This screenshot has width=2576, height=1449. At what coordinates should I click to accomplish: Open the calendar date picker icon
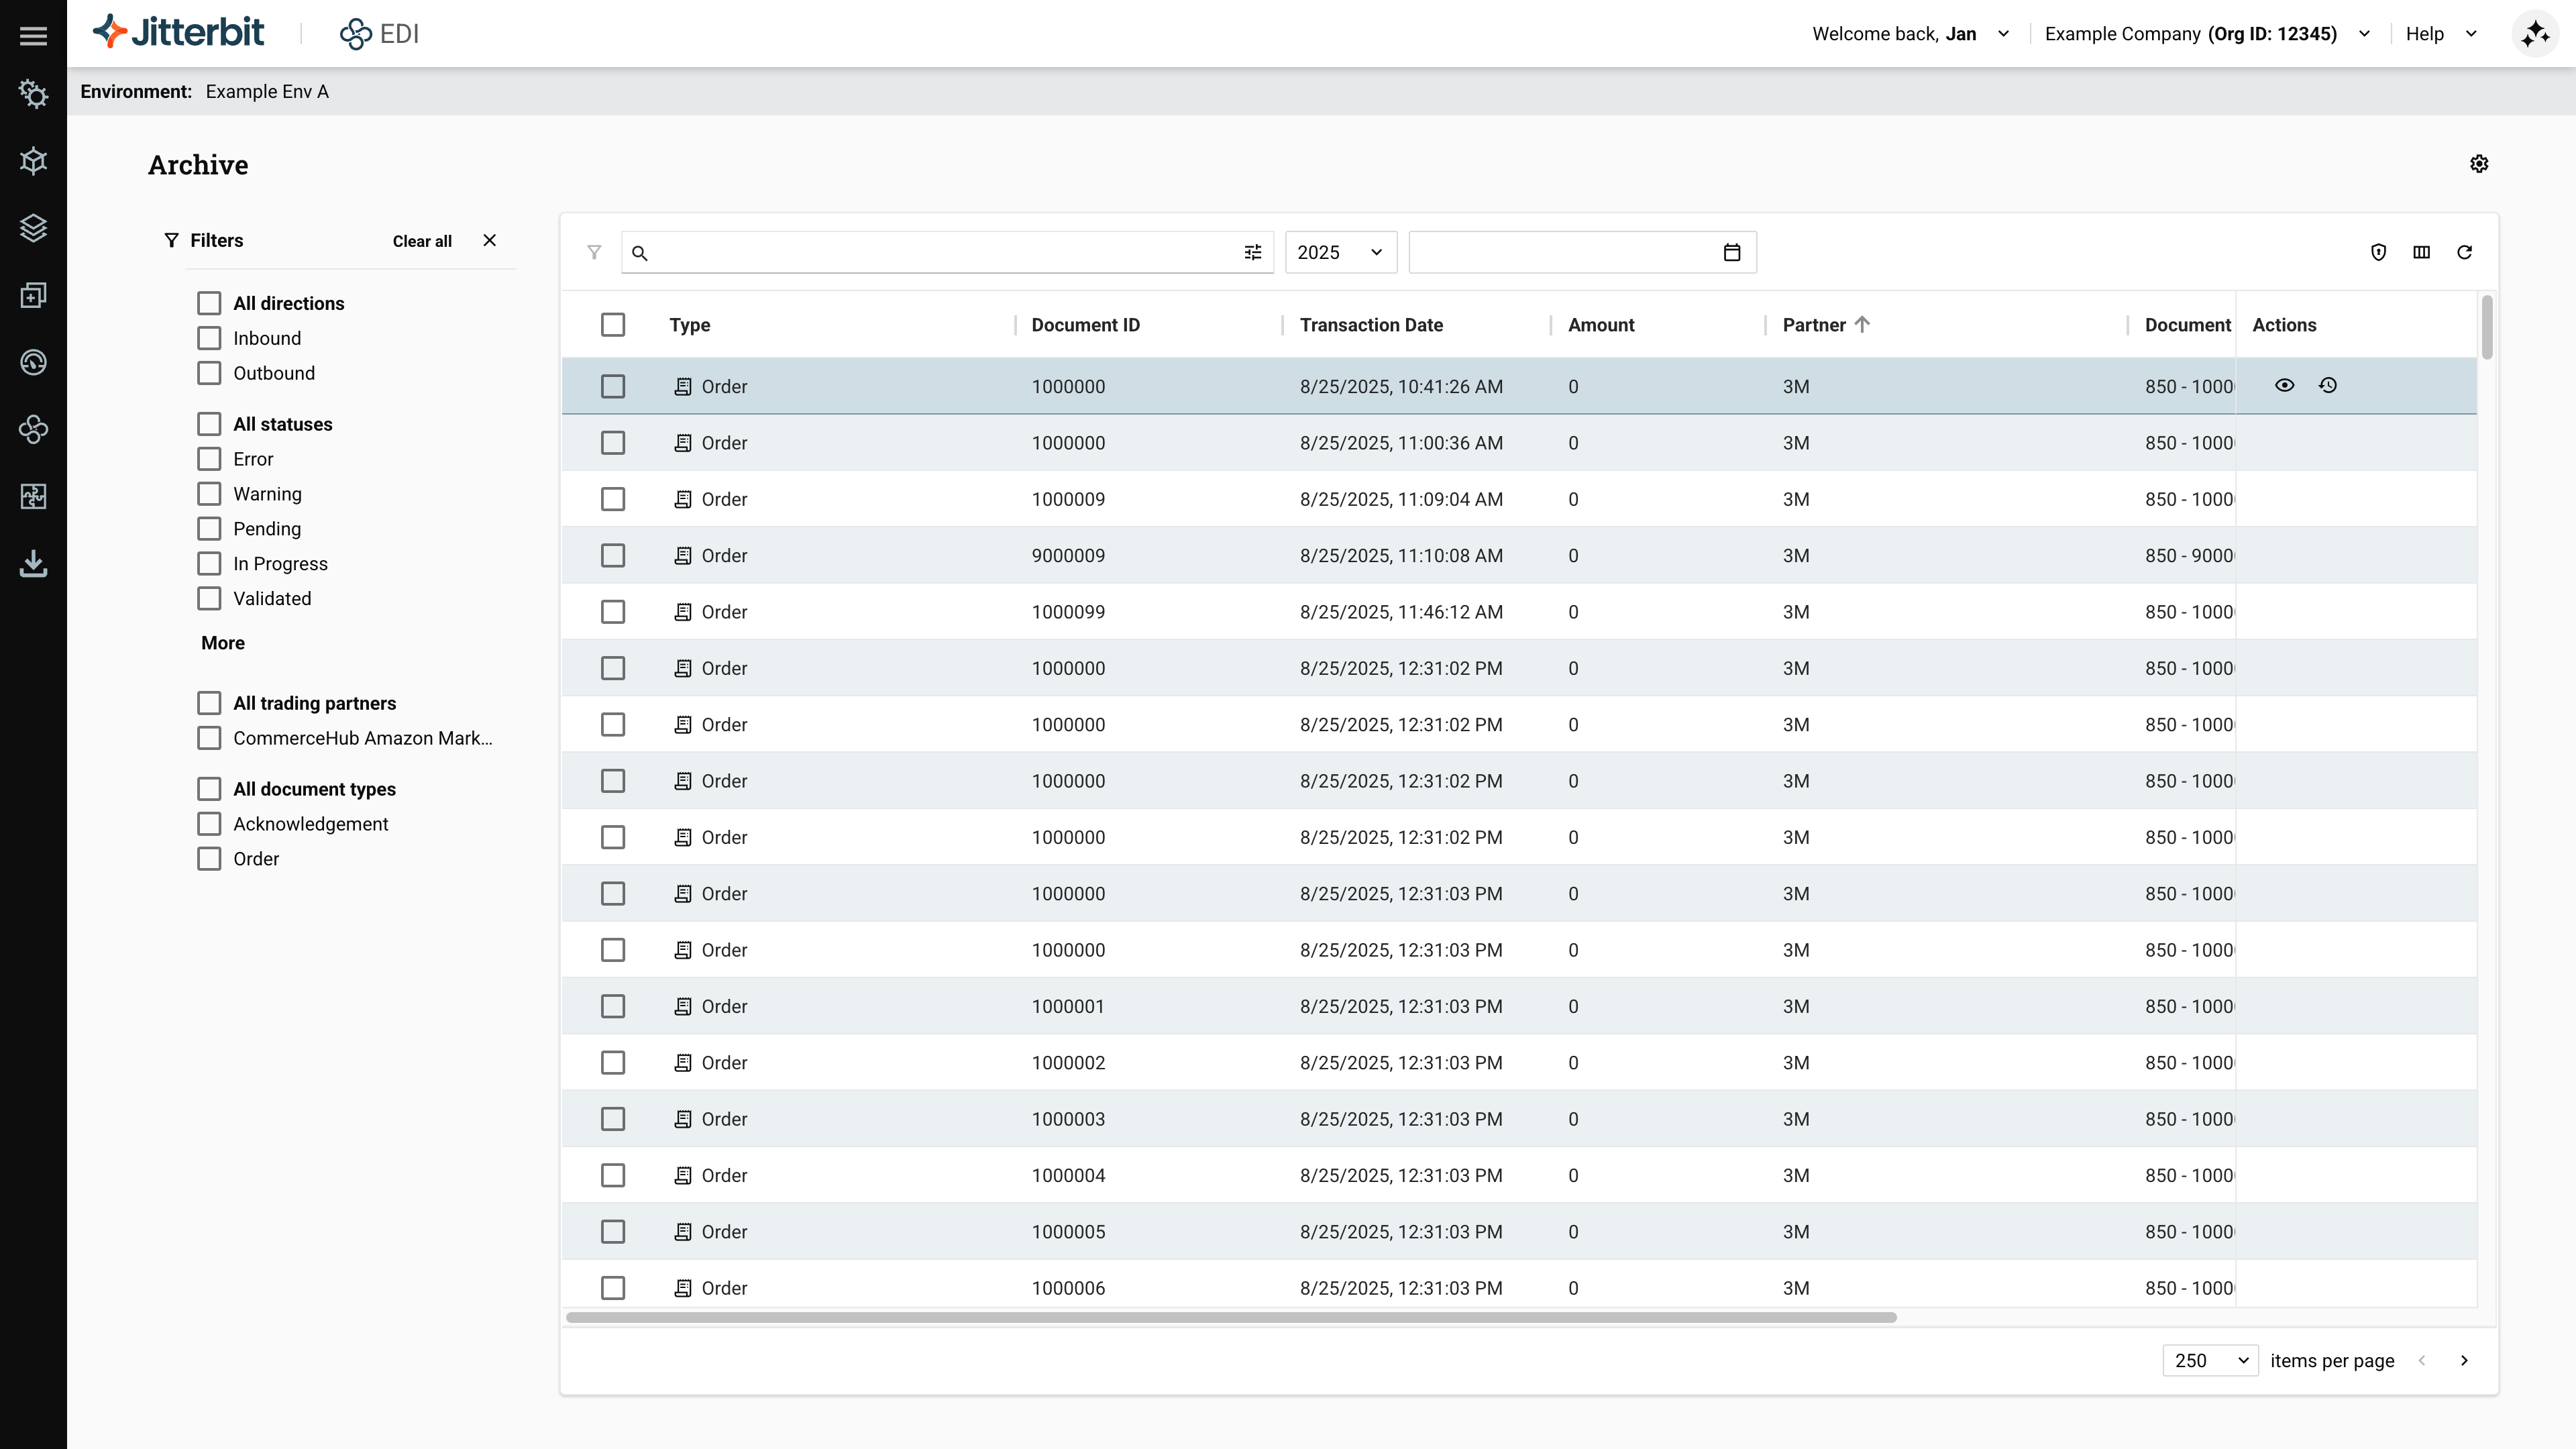pos(1731,252)
